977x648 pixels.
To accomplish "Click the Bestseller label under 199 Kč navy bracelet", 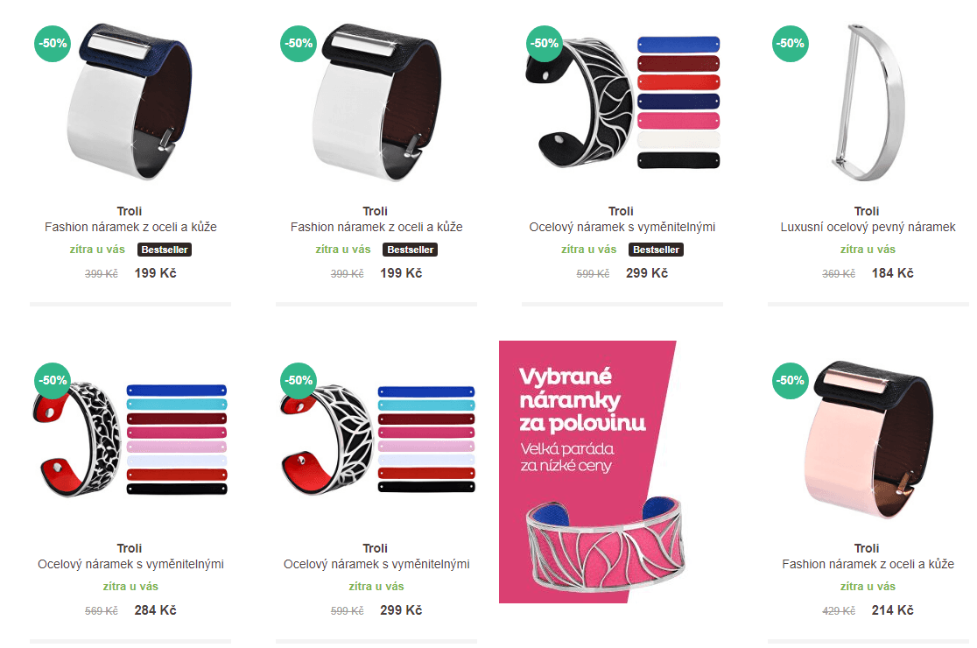I will pyautogui.click(x=165, y=250).
